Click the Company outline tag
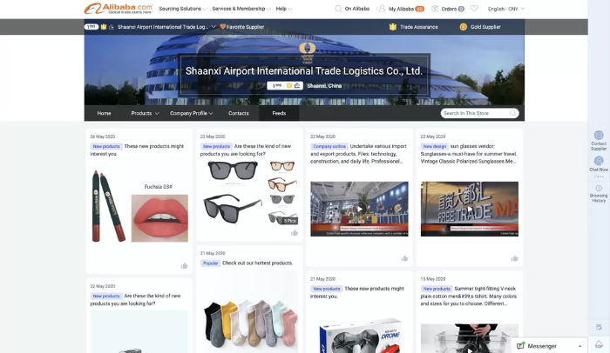610x353 pixels. 329,146
